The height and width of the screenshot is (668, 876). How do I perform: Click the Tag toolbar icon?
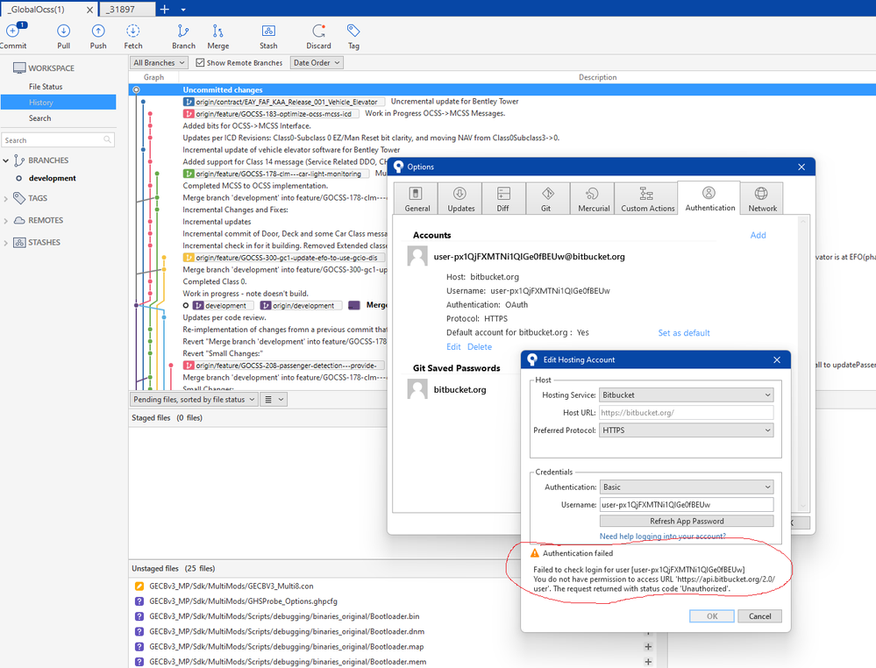click(x=353, y=36)
